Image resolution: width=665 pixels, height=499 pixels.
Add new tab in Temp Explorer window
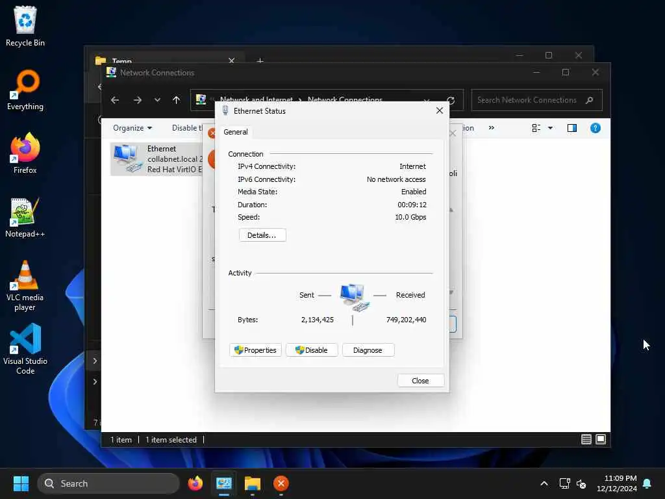(260, 61)
